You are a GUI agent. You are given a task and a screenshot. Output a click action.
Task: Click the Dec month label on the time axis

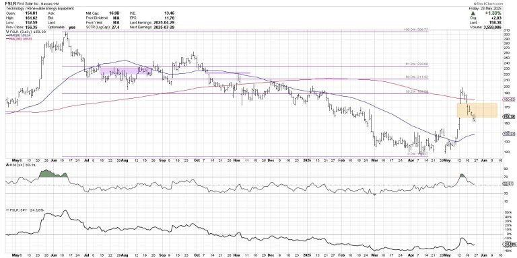click(x=271, y=161)
